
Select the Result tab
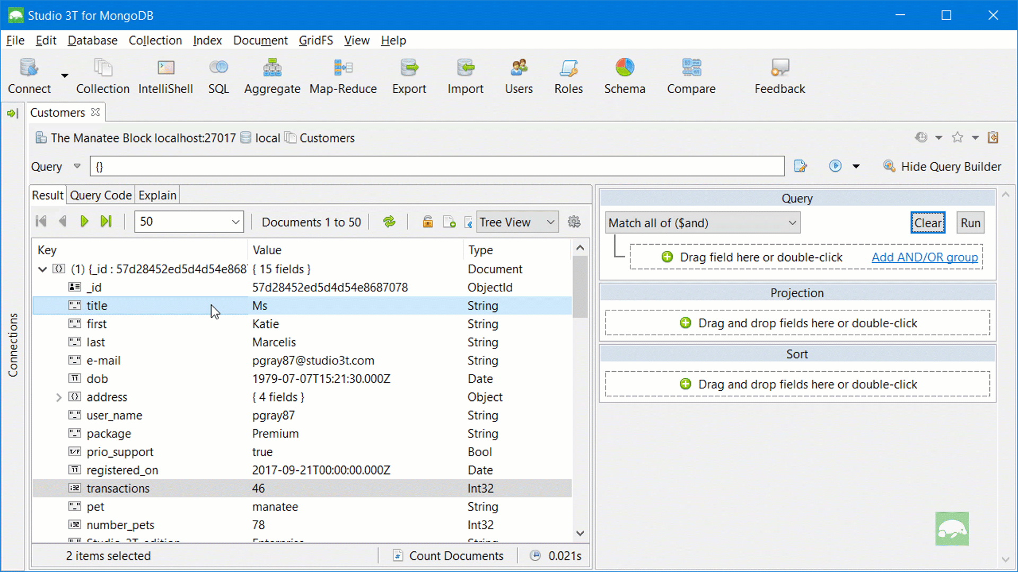coord(48,195)
